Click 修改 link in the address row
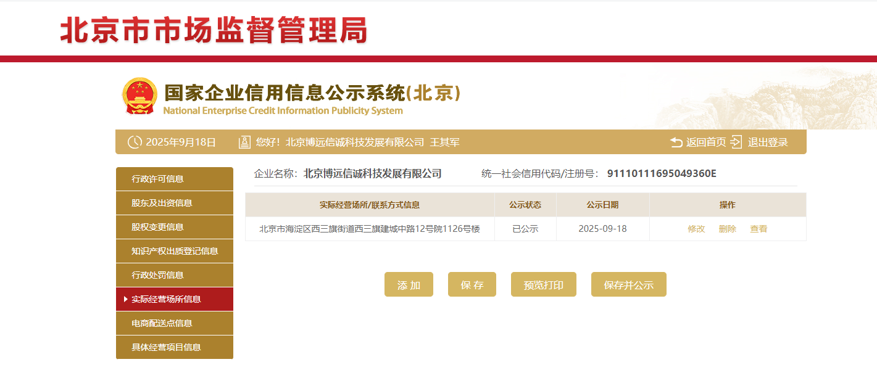This screenshot has height=391, width=877. pyautogui.click(x=696, y=229)
